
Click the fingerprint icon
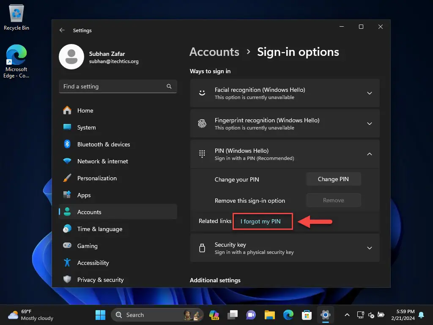[x=202, y=124]
